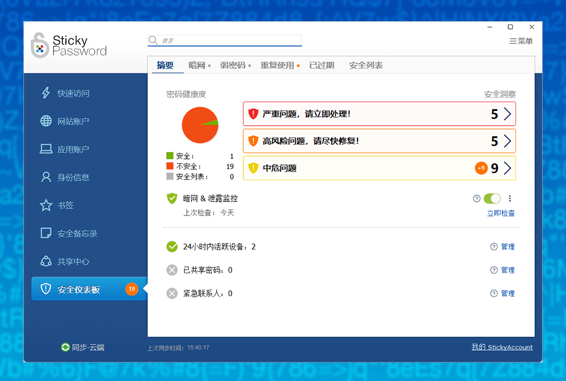
Task: Click 密码健康度 heading
Action: point(186,94)
